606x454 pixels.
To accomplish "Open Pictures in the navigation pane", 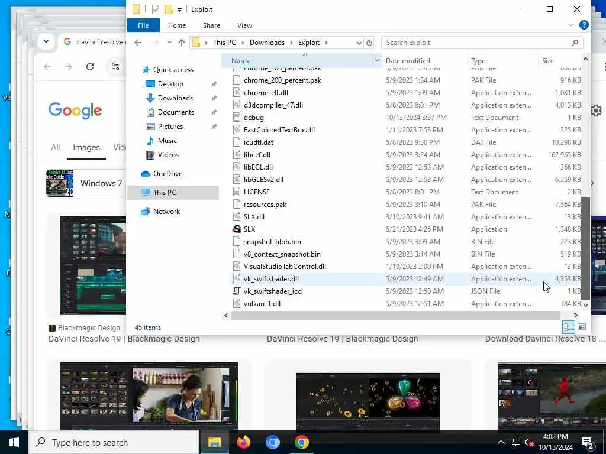I will (x=170, y=127).
